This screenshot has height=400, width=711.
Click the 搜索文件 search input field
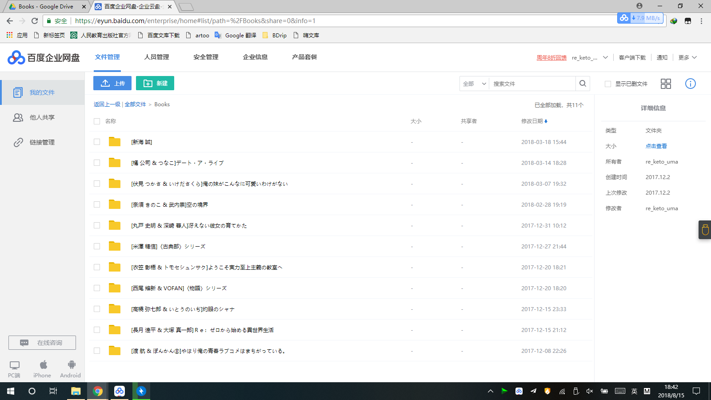532,84
